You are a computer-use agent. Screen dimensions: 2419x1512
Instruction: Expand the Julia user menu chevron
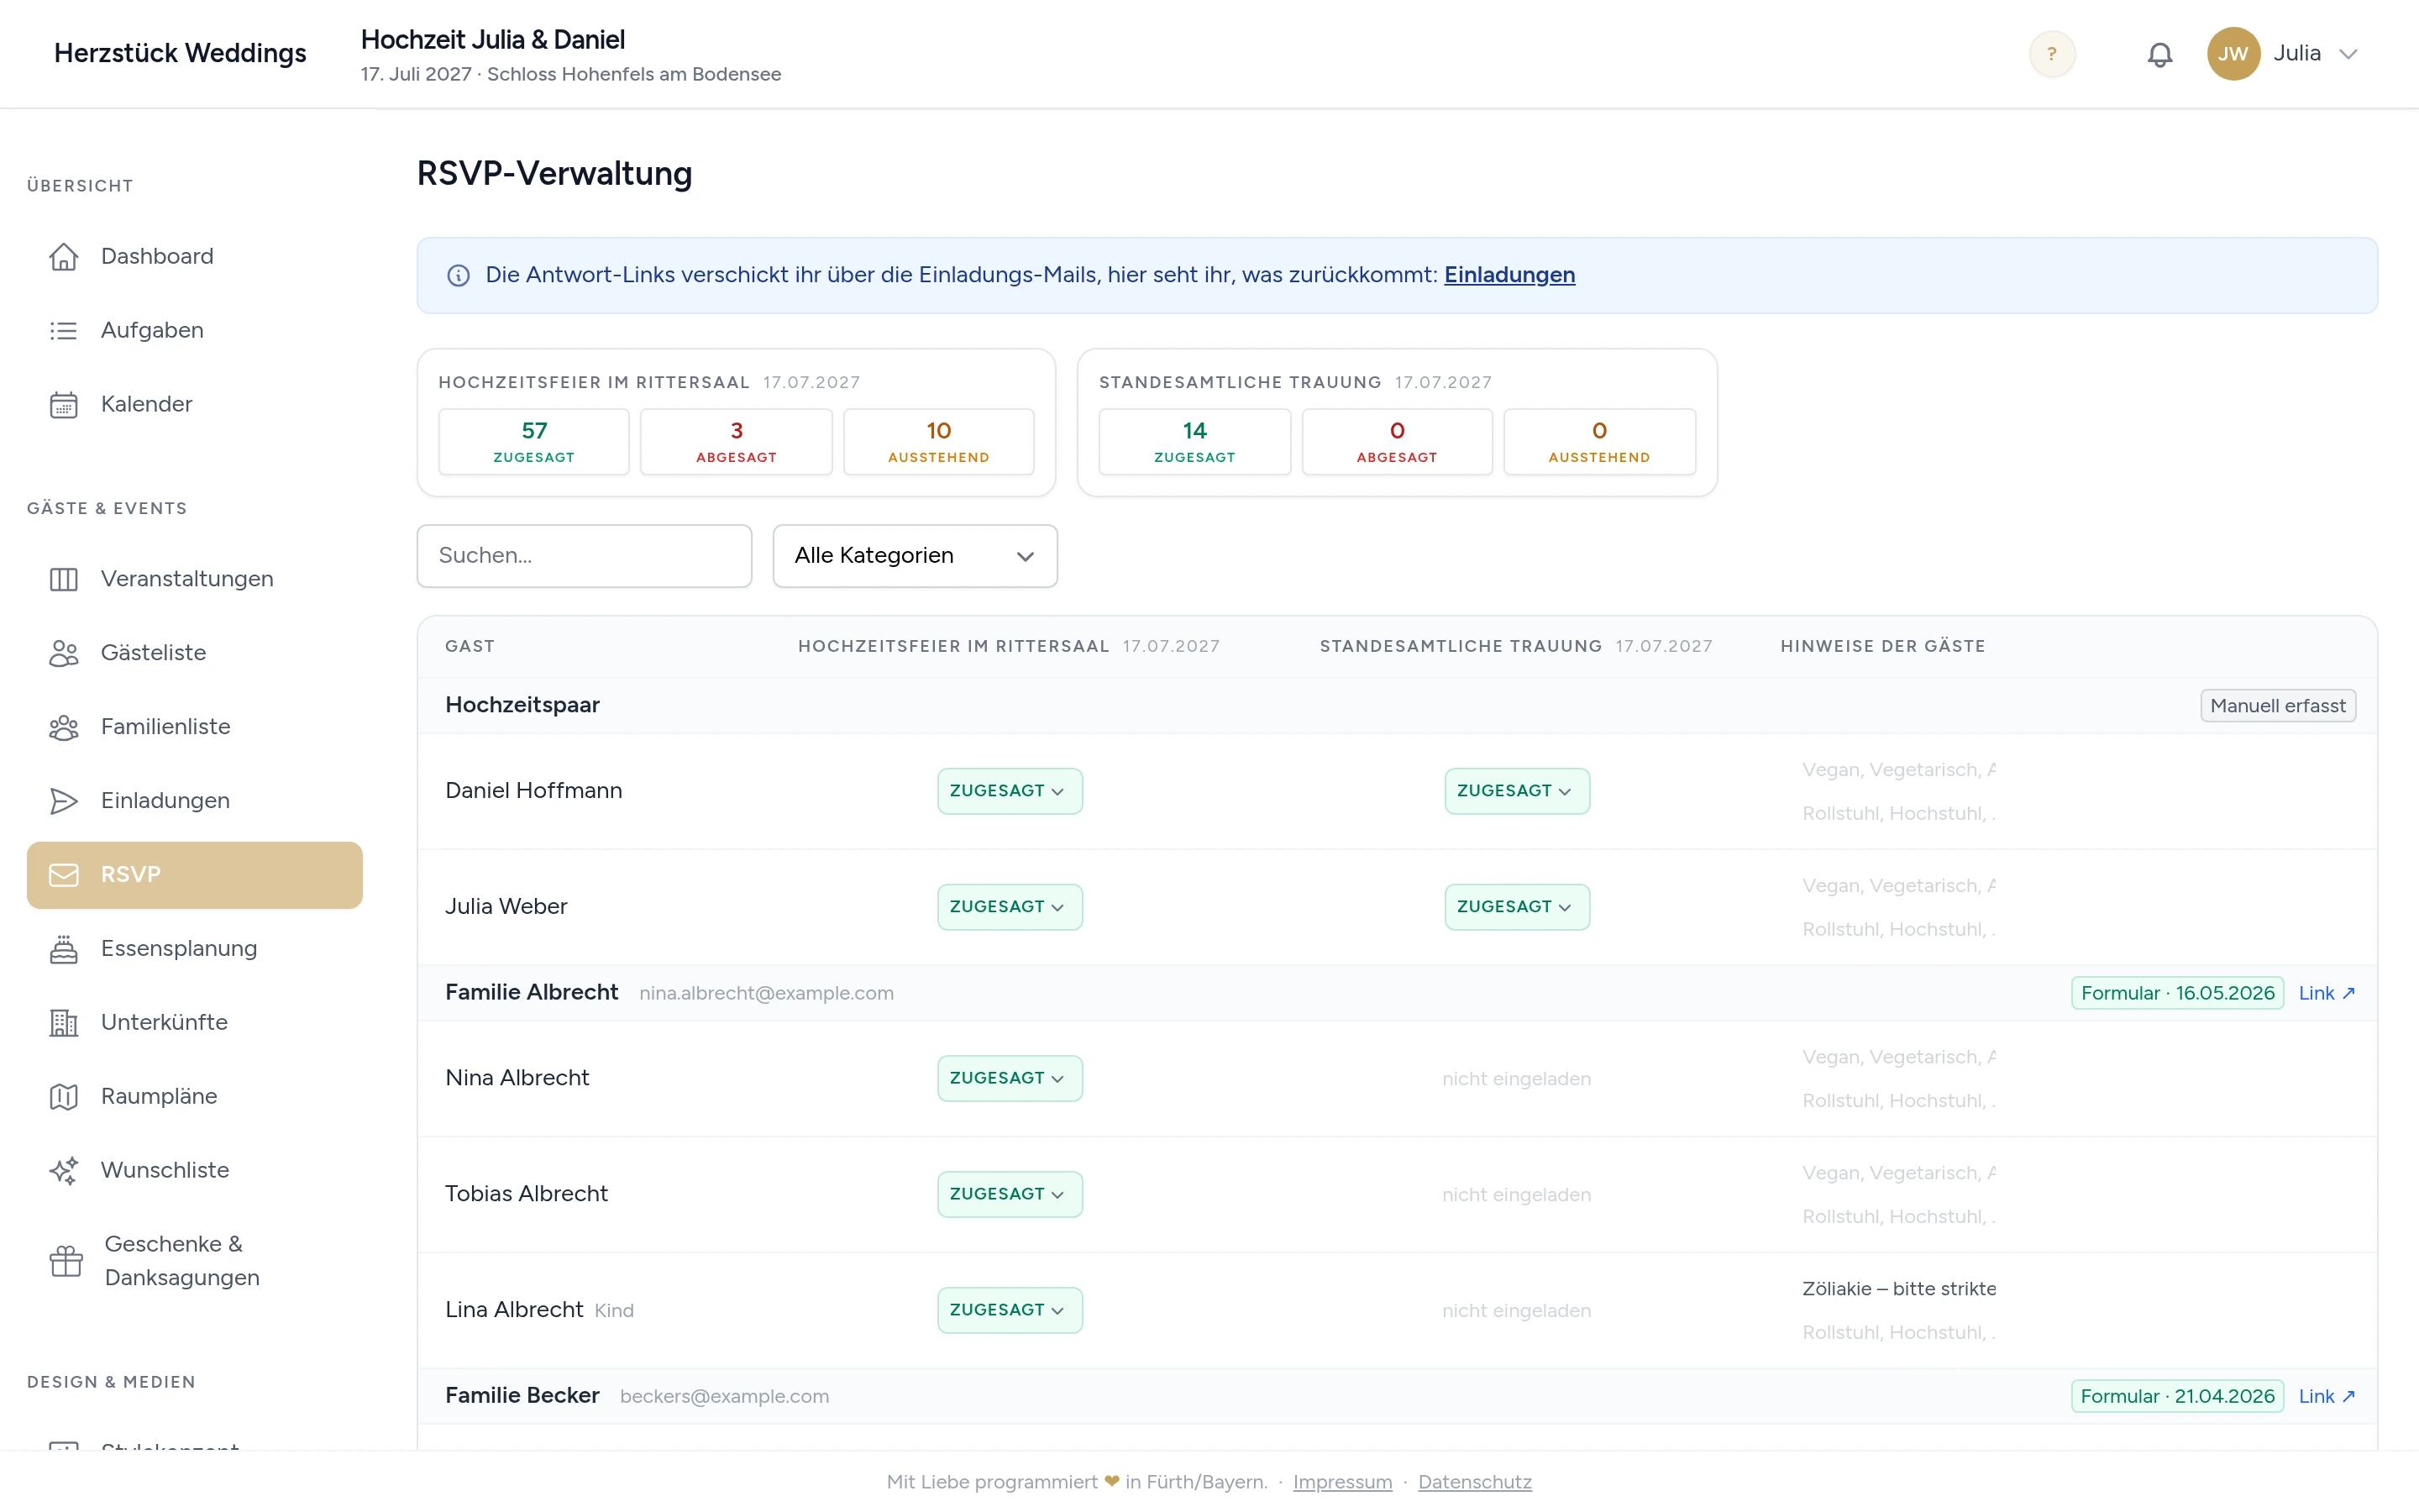[2348, 54]
